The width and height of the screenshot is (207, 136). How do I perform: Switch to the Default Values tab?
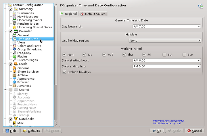pos(93,14)
